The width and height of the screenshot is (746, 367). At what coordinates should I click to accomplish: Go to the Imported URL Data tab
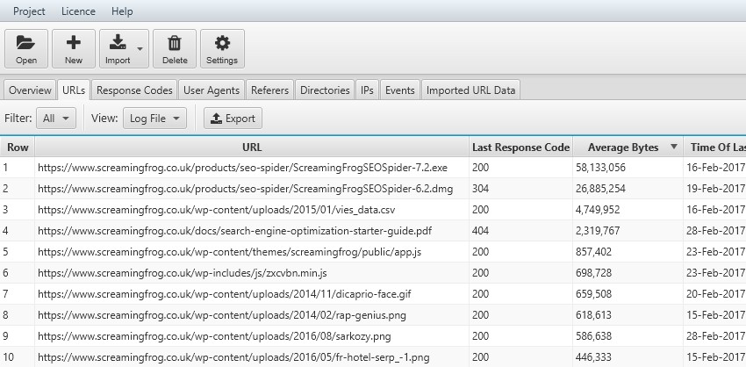coord(471,90)
